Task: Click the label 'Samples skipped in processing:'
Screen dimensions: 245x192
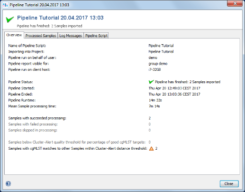Action: (33, 130)
